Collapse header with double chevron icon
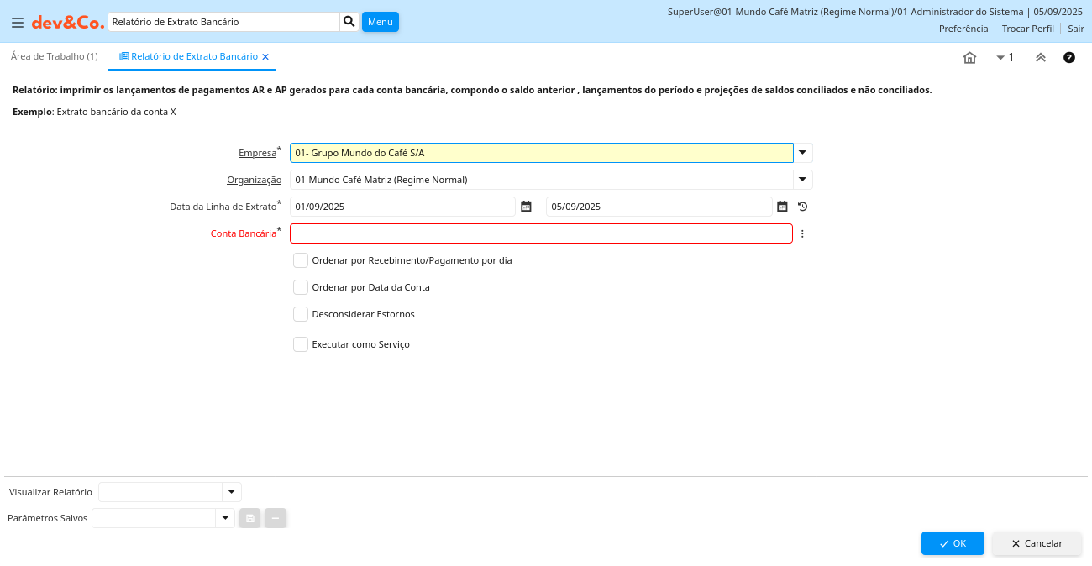Image resolution: width=1092 pixels, height=566 pixels. (x=1040, y=57)
